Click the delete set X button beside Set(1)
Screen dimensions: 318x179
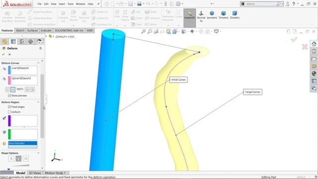click(13, 89)
